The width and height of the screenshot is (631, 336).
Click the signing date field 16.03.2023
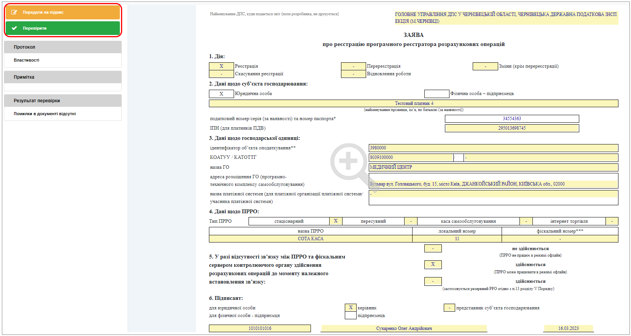[569, 328]
